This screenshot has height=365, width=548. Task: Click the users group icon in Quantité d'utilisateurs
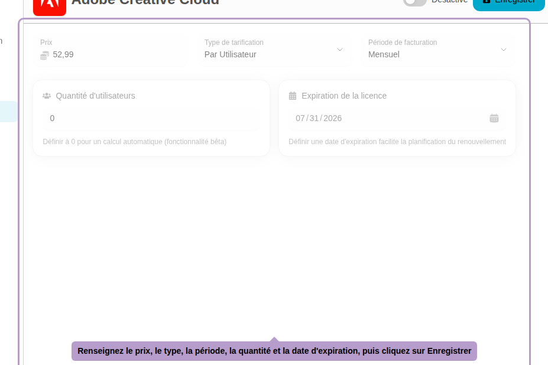pos(47,95)
